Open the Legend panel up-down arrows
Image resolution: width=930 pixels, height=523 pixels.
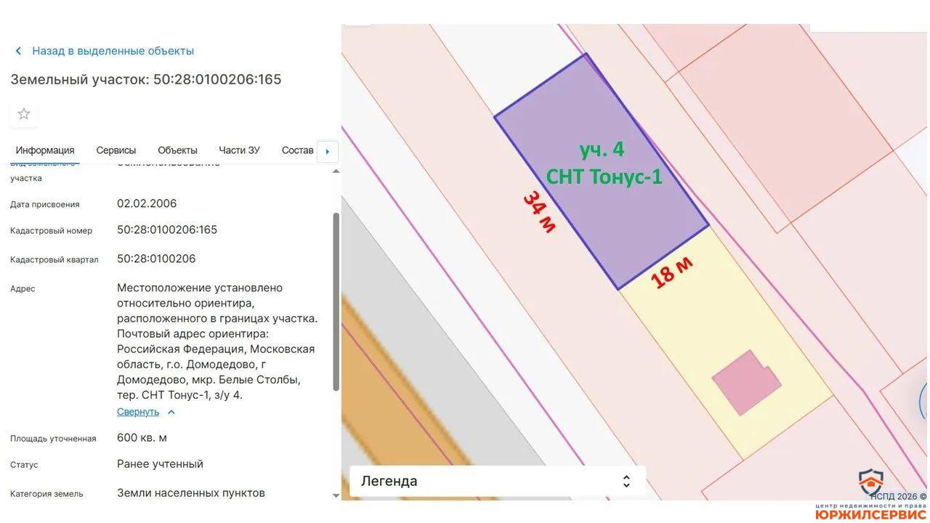tap(626, 481)
